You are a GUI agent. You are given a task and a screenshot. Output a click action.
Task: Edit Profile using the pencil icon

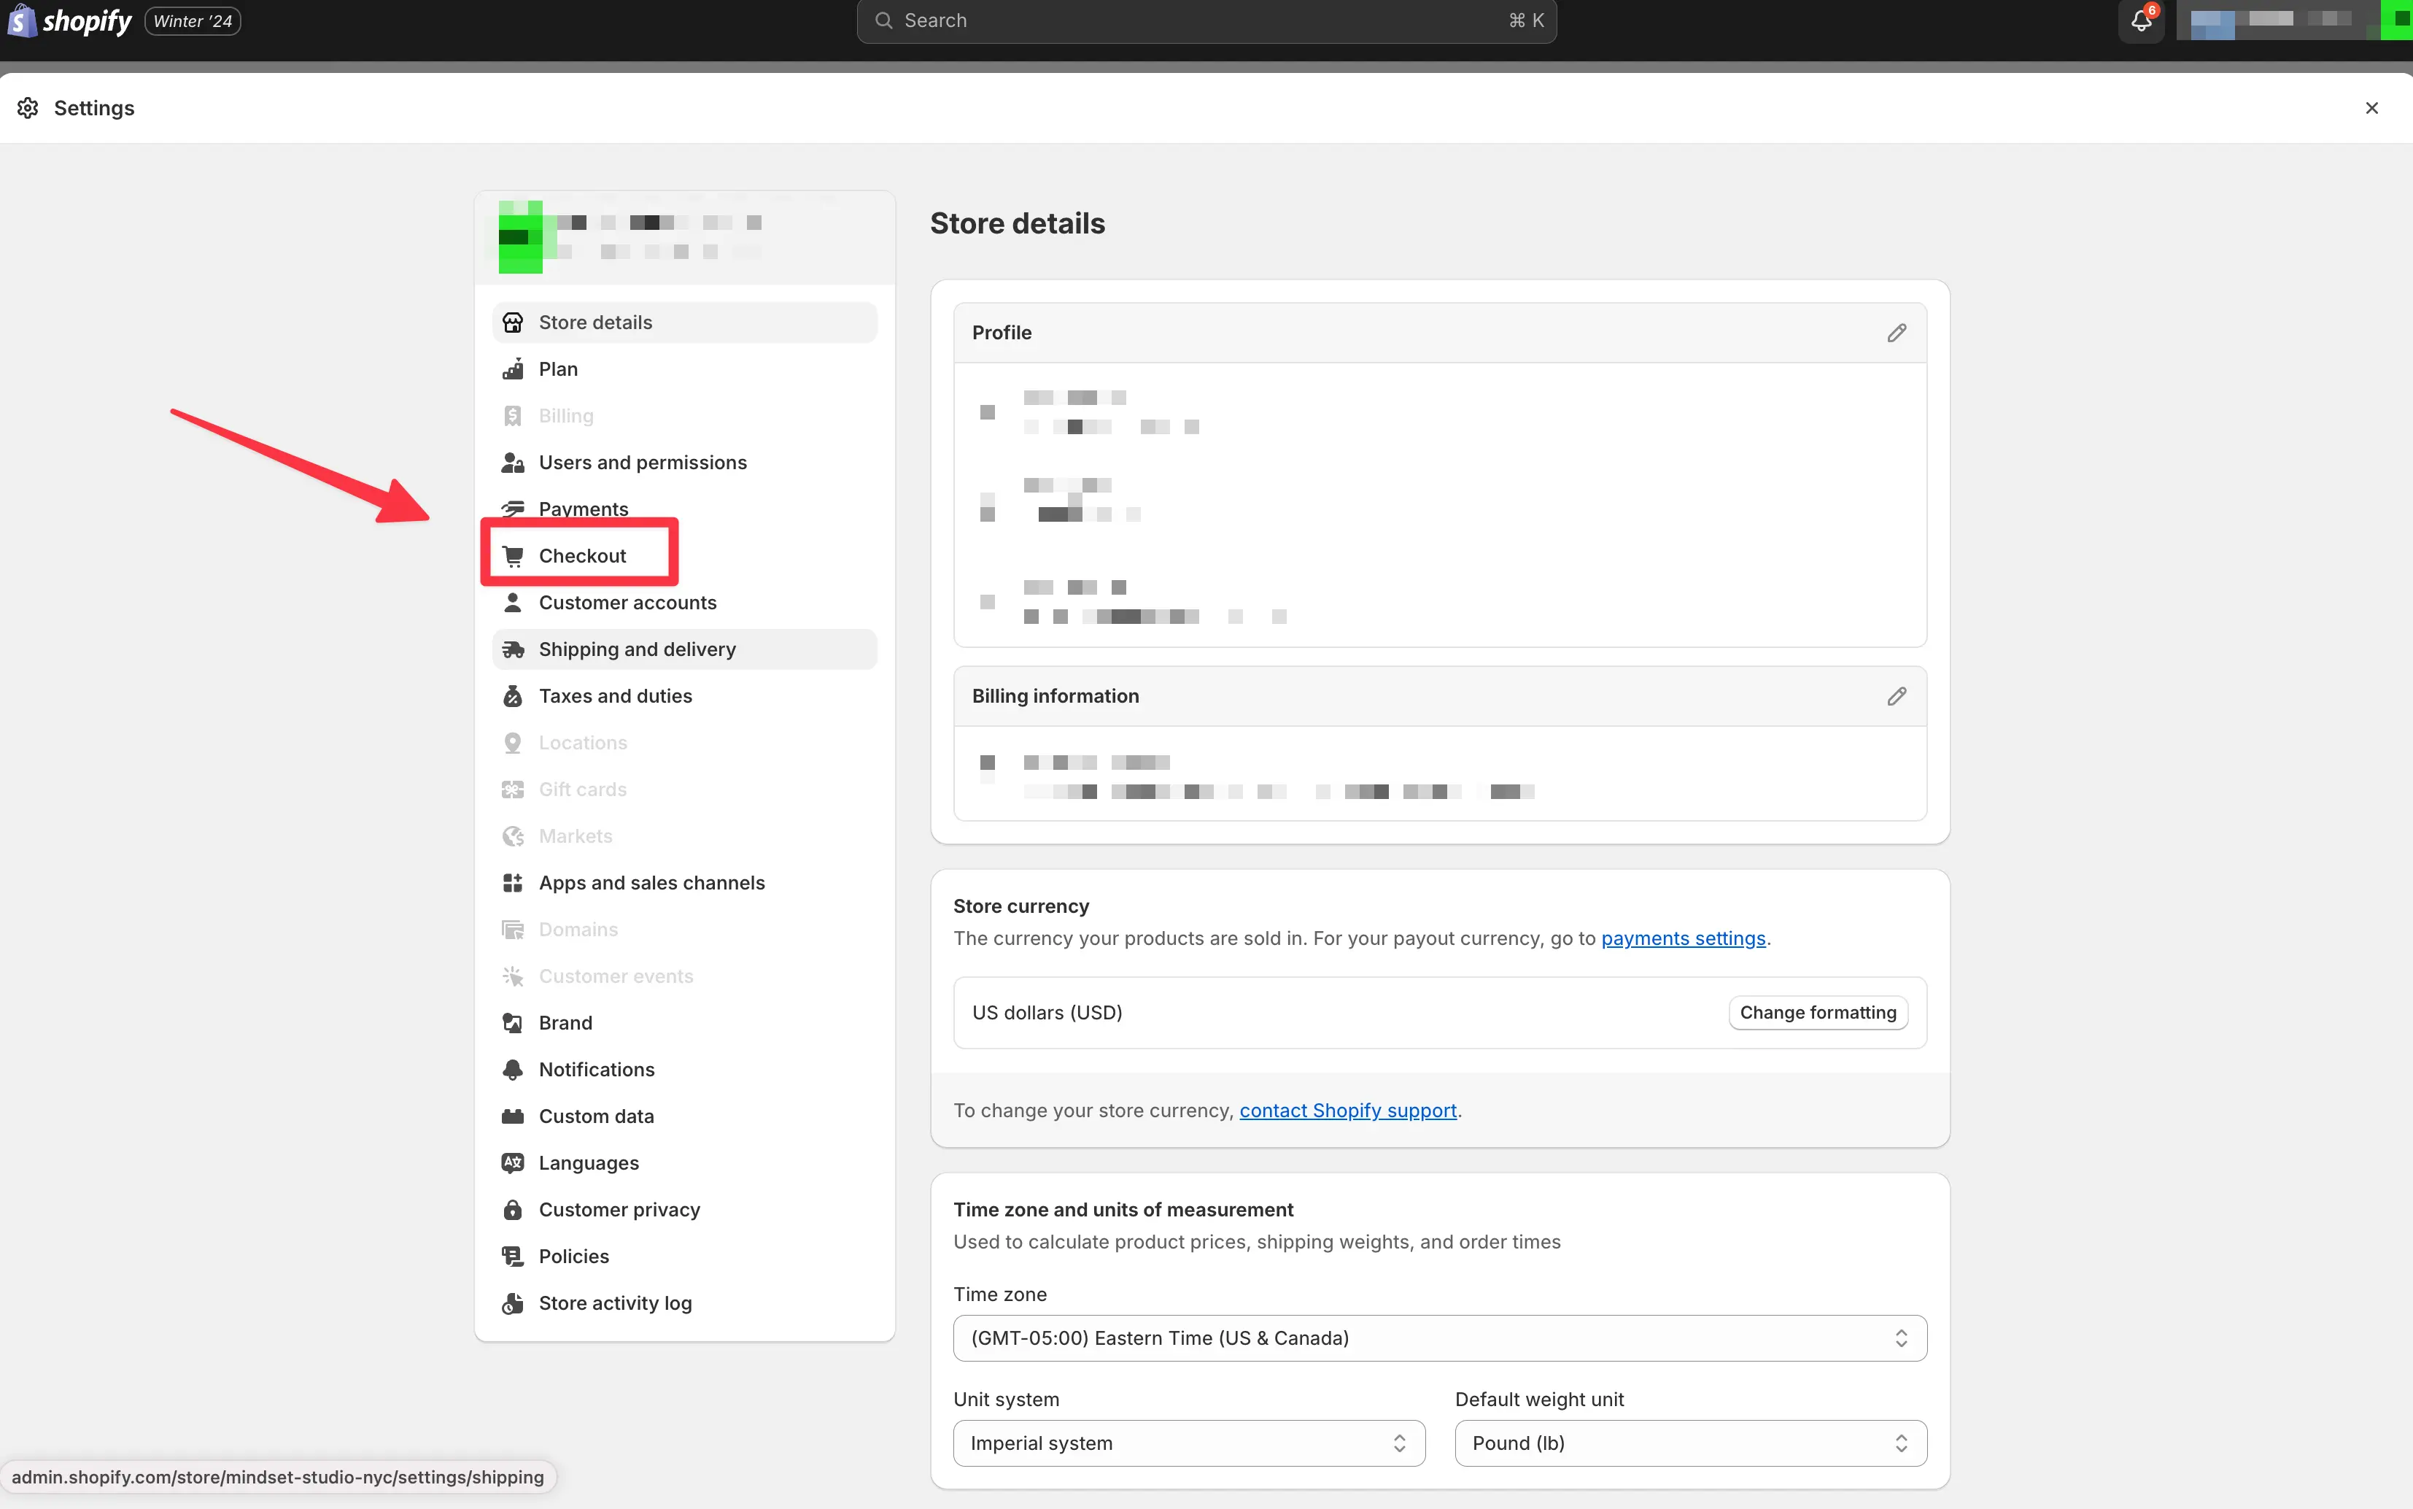1897,332
